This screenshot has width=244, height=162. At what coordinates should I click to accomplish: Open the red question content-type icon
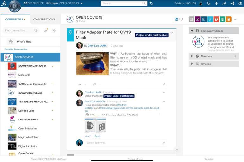[216, 19]
